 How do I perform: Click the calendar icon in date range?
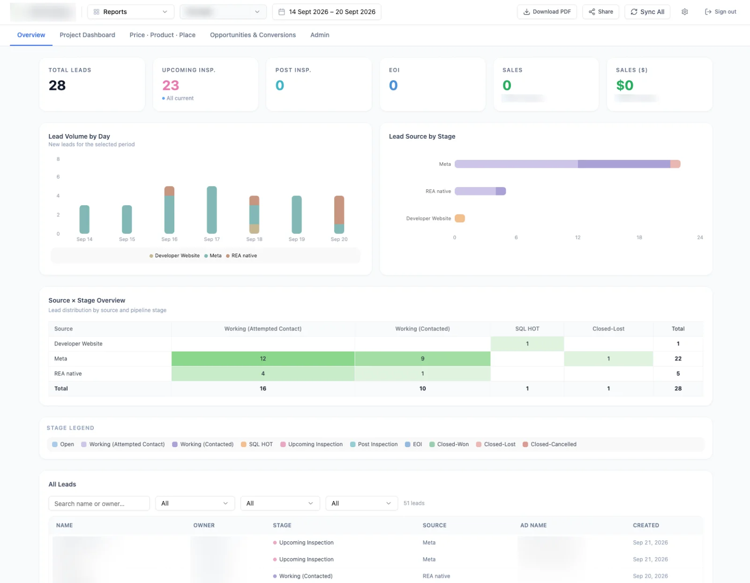282,12
